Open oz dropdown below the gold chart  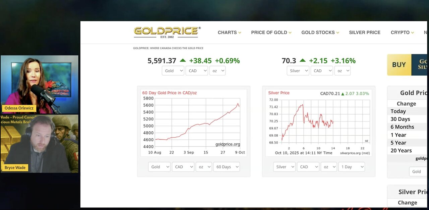click(204, 167)
